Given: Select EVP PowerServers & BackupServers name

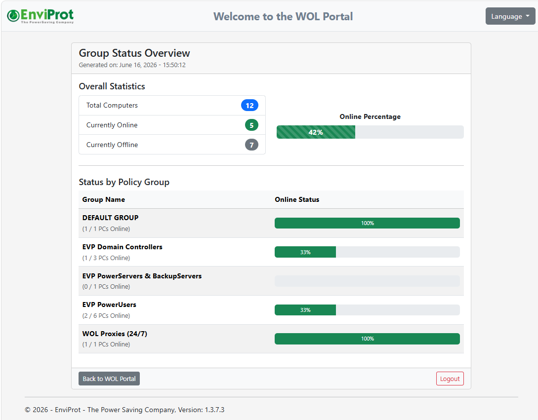Looking at the screenshot, I should (x=142, y=276).
